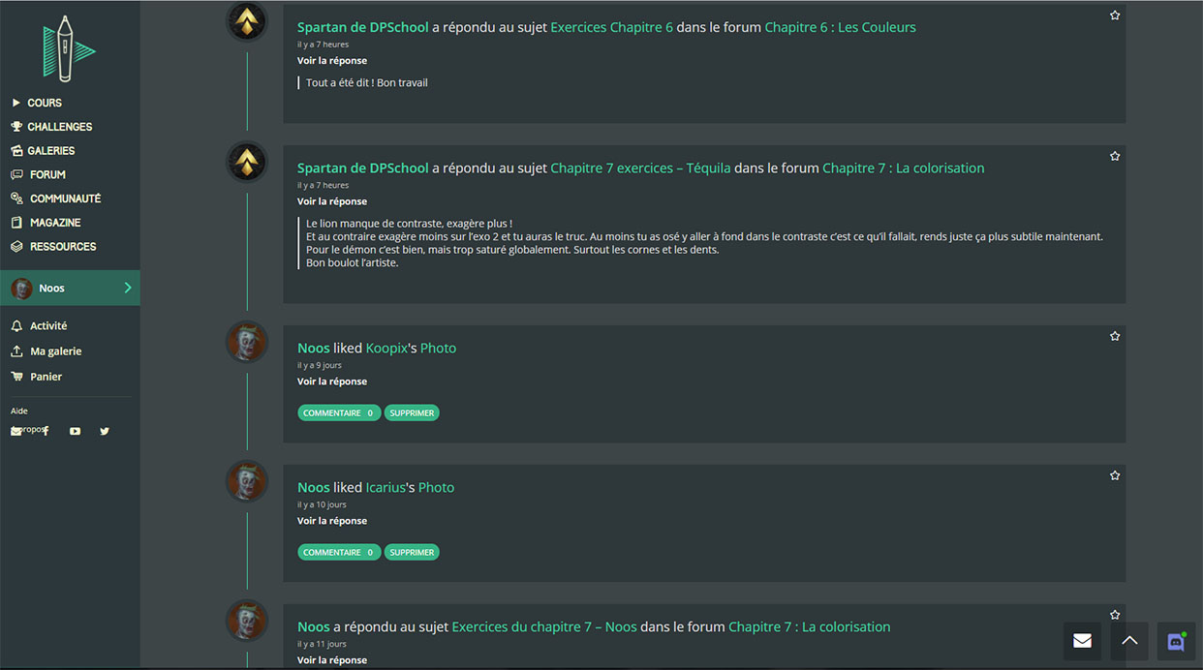Image resolution: width=1203 pixels, height=670 pixels.
Task: Open the Forum menu item
Action: (47, 174)
